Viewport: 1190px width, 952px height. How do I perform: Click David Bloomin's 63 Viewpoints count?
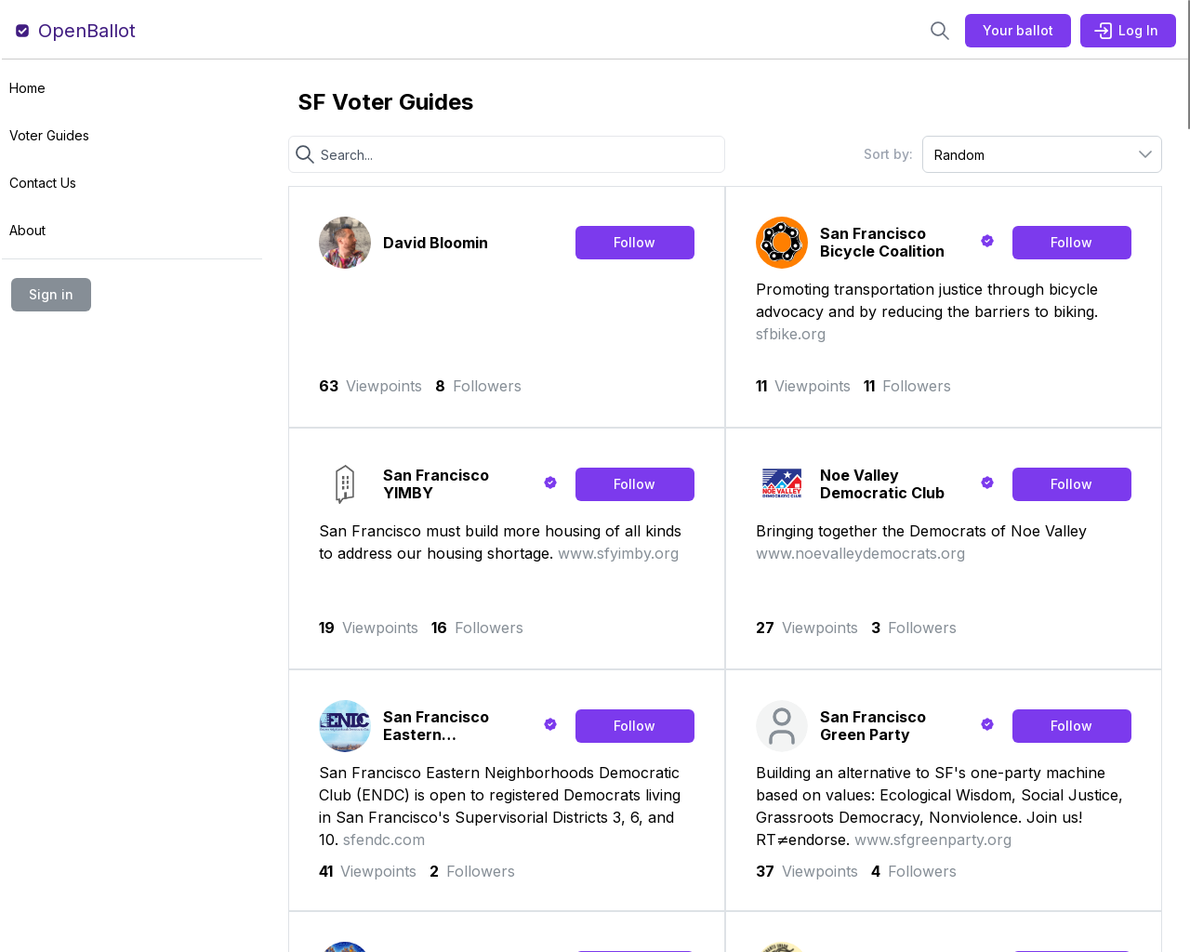click(x=370, y=386)
